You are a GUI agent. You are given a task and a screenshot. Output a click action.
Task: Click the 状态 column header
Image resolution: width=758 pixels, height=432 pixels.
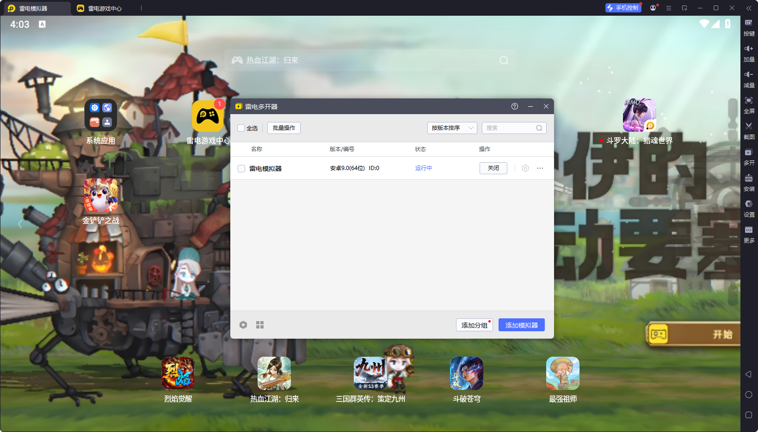pyautogui.click(x=420, y=149)
